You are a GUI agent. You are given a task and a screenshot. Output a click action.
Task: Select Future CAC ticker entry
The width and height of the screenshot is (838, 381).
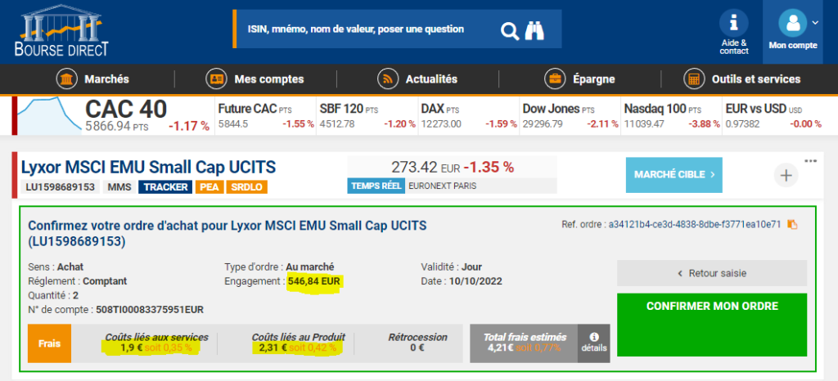[x=265, y=116]
